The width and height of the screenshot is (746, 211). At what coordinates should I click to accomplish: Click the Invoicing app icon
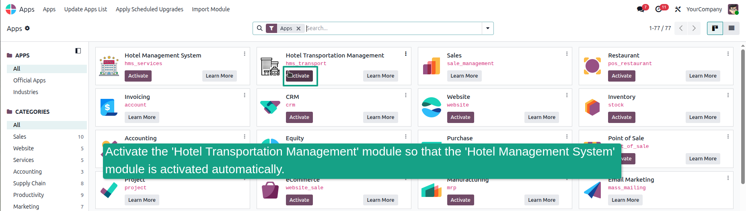(x=109, y=107)
